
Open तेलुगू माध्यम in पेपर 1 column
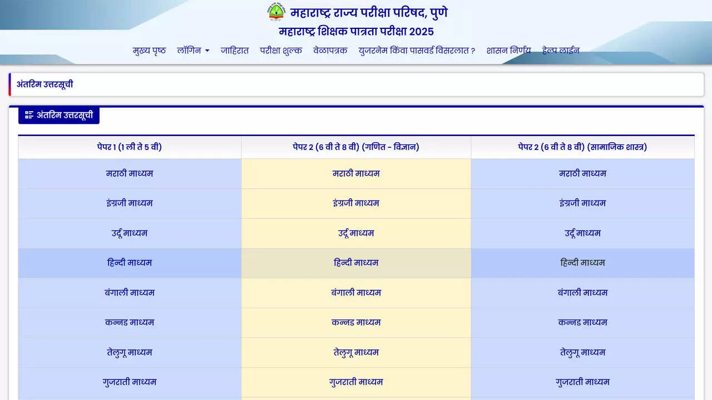tap(130, 352)
